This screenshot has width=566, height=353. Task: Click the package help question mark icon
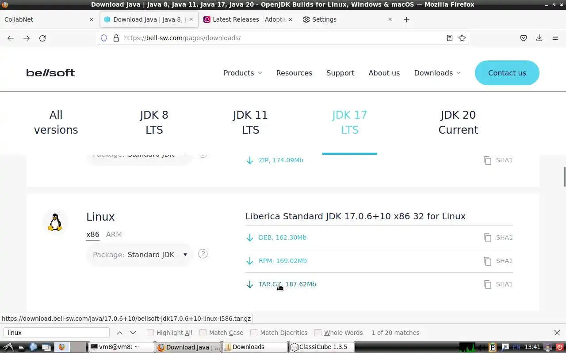203,254
